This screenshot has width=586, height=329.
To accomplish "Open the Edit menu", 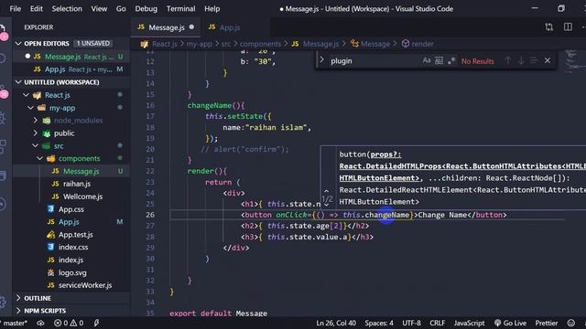I will 37,8.
